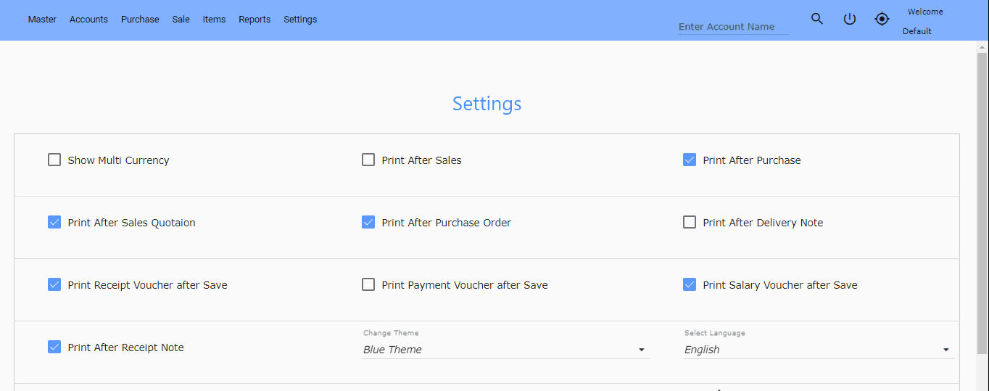
Task: Open the Change Theme dropdown
Action: point(505,350)
